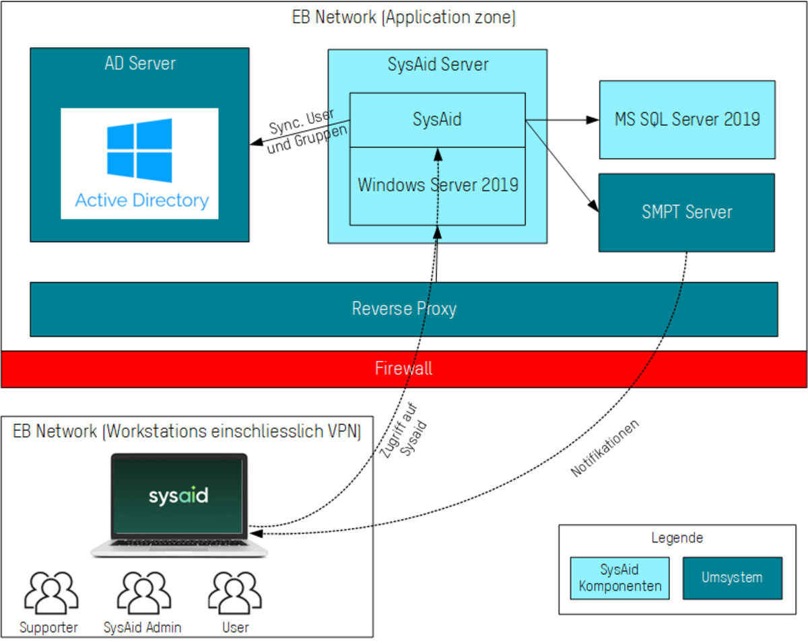Select the Umsystem legend swatch
808x643 pixels.
pos(732,578)
